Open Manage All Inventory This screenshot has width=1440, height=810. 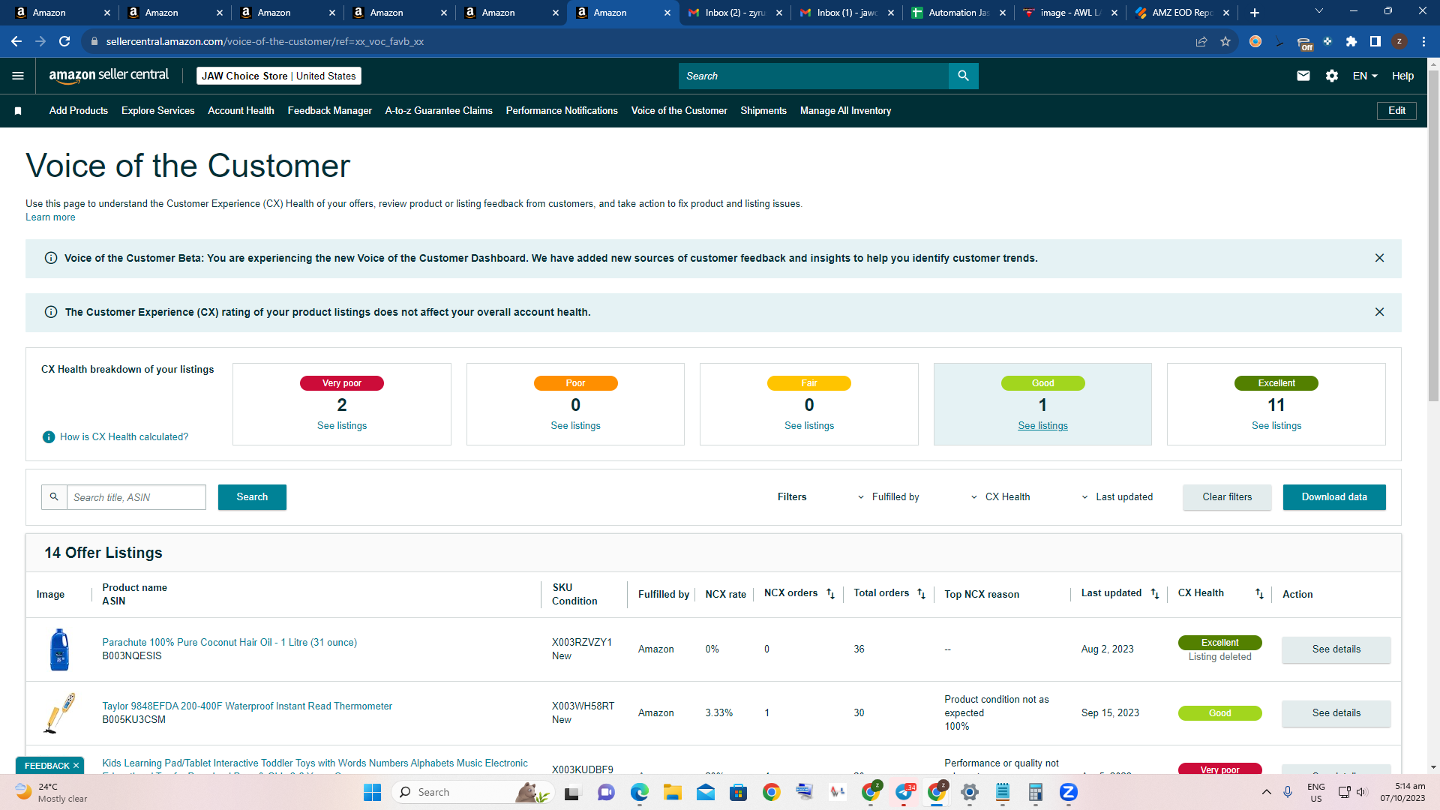(x=845, y=111)
